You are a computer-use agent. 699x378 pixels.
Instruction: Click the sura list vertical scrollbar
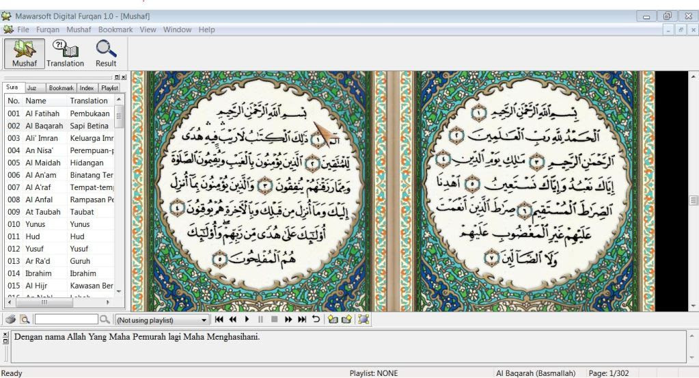click(119, 195)
